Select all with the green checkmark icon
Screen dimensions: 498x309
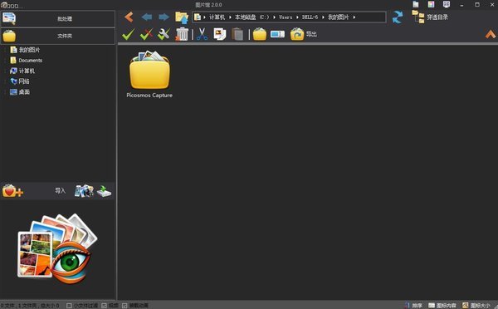tap(128, 34)
